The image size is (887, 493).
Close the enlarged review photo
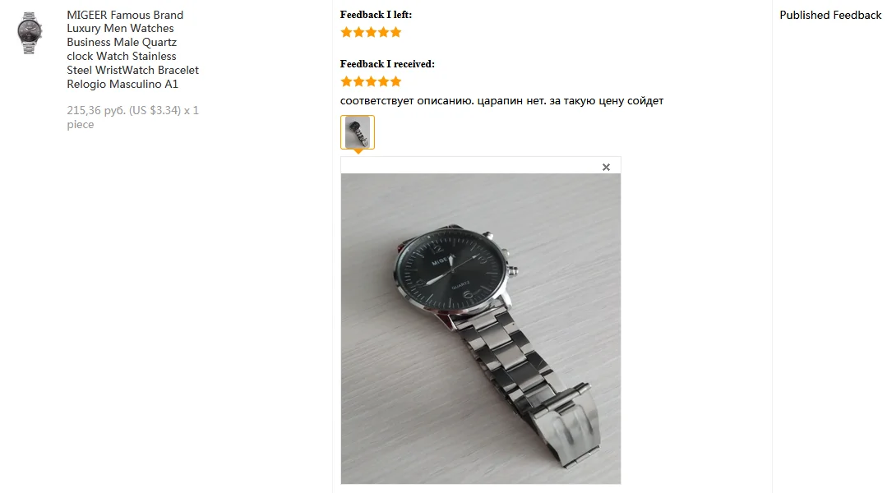pyautogui.click(x=606, y=168)
